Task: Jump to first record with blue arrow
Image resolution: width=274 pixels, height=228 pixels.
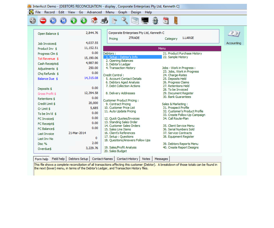Action: point(53,20)
